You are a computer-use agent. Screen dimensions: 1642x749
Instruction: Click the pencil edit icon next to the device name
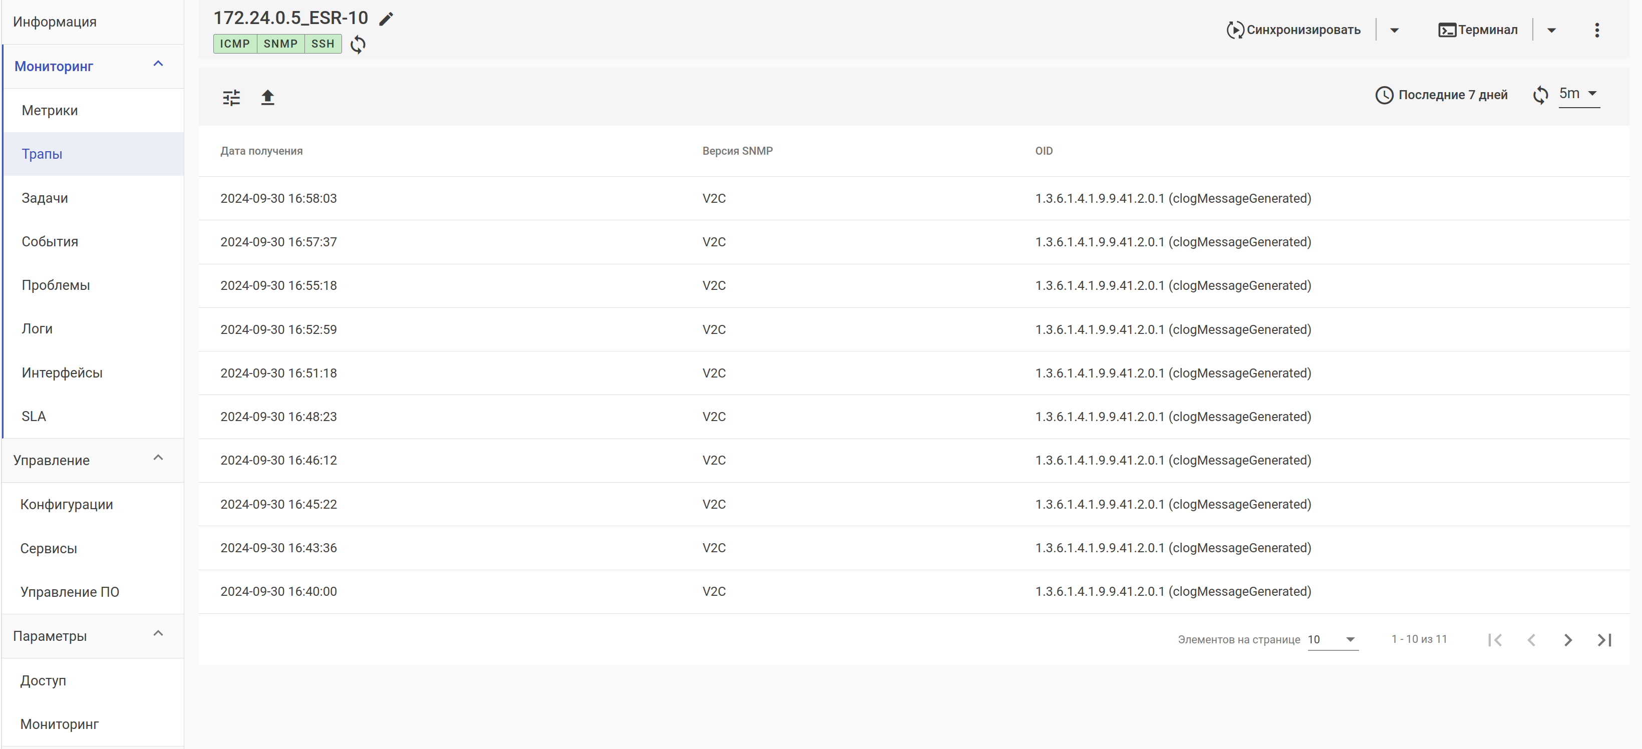(x=386, y=19)
